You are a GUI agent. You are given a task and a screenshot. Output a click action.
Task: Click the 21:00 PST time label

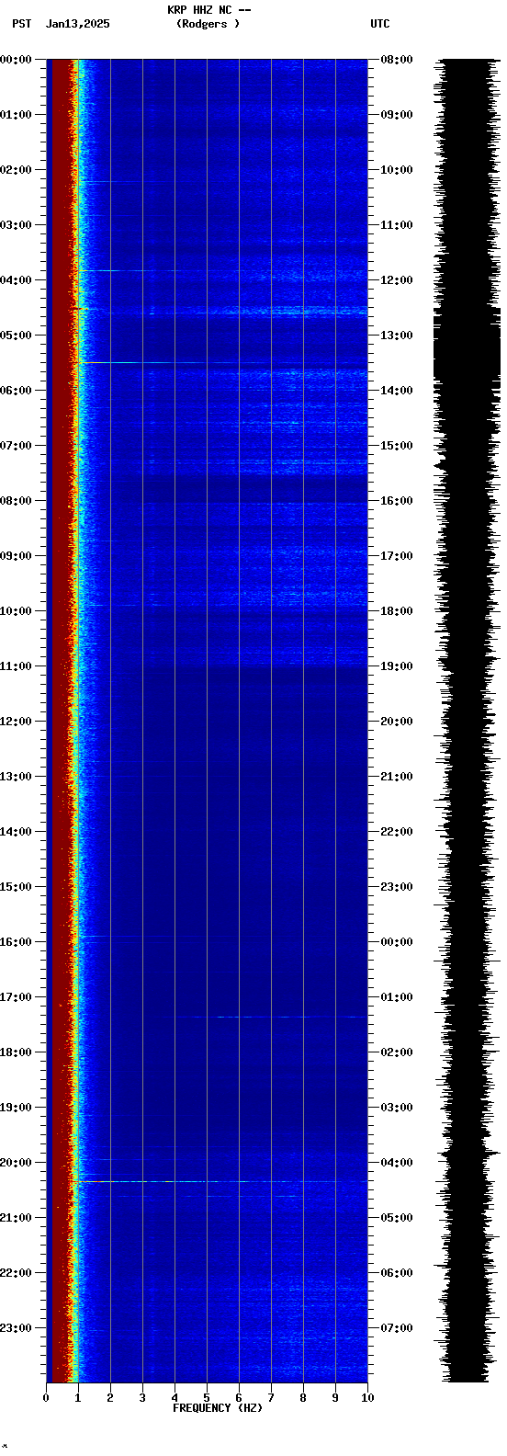tap(17, 1218)
